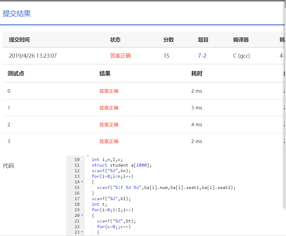
Task: Click test point number 3
Action: point(9,141)
